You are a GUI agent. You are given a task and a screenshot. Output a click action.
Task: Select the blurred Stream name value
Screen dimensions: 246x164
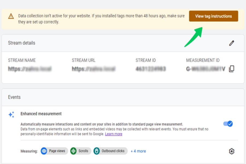tap(30, 69)
